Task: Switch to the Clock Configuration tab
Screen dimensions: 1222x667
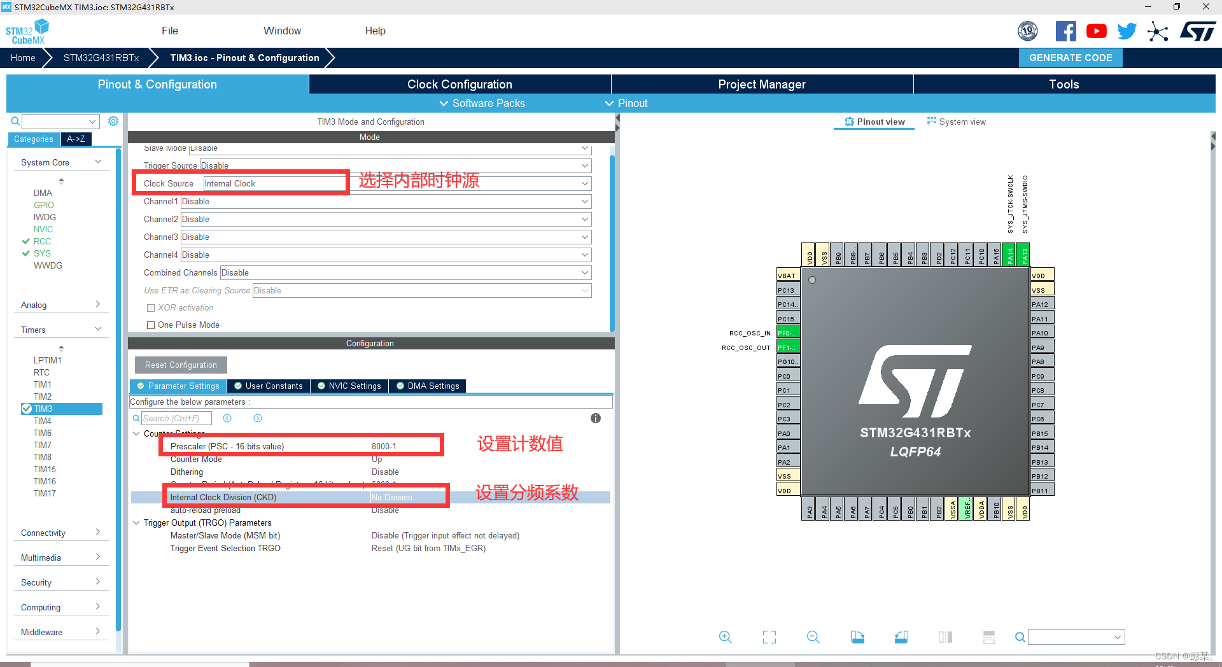Action: pos(460,84)
